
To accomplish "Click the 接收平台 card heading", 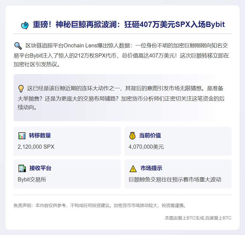I will pos(40,168).
